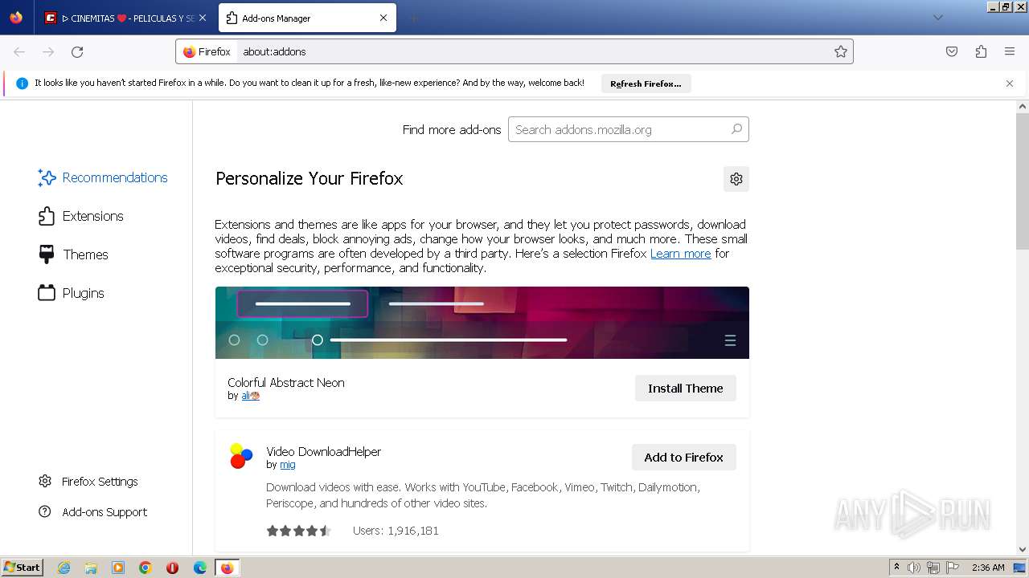List all tabs dropdown arrow
Viewport: 1029px width, 578px height.
click(938, 18)
